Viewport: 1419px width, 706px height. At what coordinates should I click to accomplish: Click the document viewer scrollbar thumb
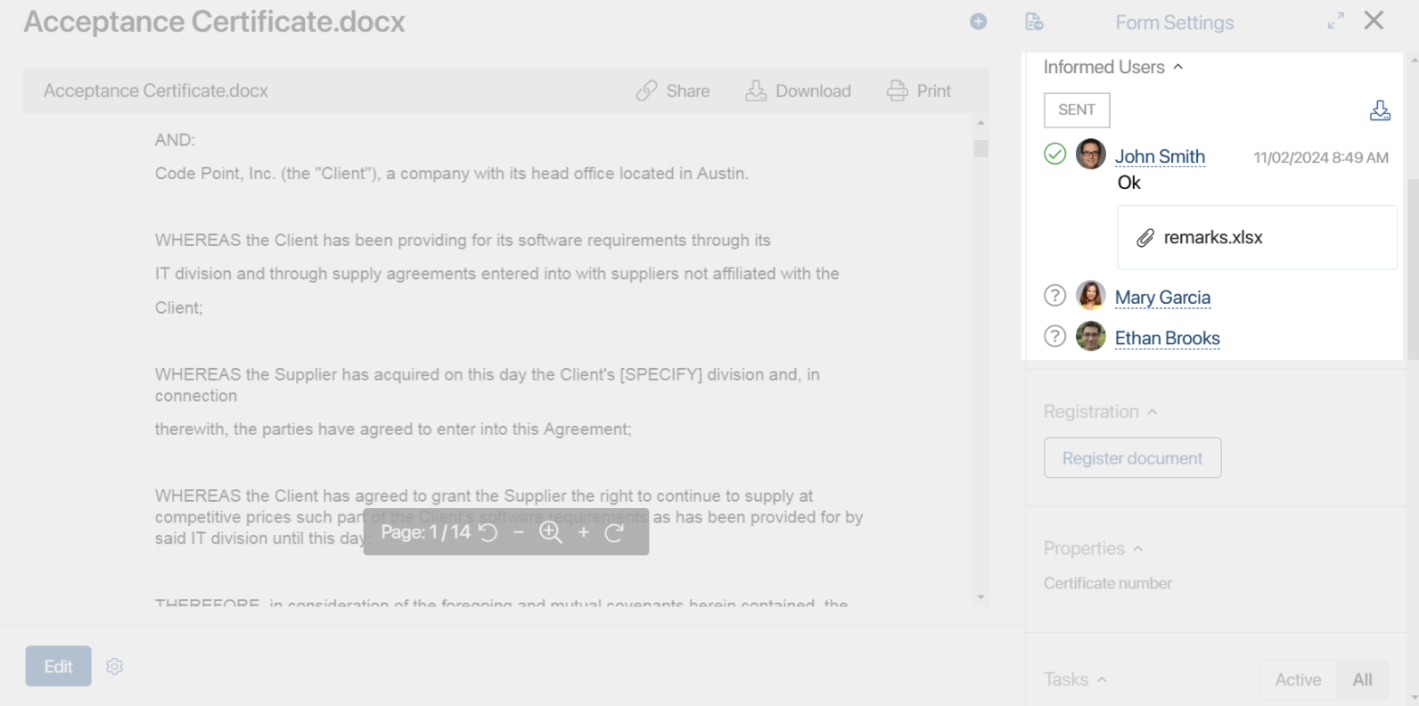(980, 149)
